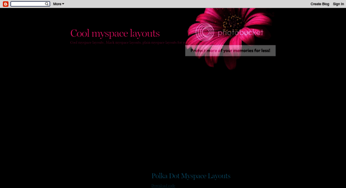This screenshot has height=188, width=346.
Task: Open the Polka Dot Myspace Layouts post
Action: 191,176
